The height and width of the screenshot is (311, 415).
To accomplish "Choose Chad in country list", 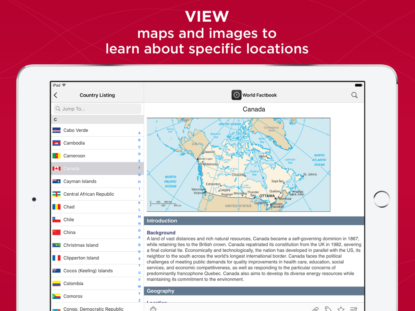I will click(x=98, y=207).
